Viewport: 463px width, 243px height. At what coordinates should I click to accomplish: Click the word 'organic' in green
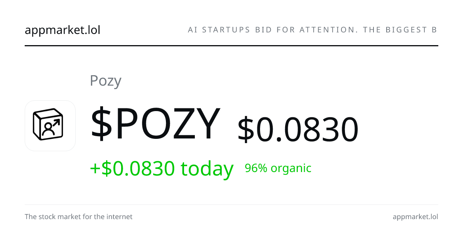tap(291, 169)
